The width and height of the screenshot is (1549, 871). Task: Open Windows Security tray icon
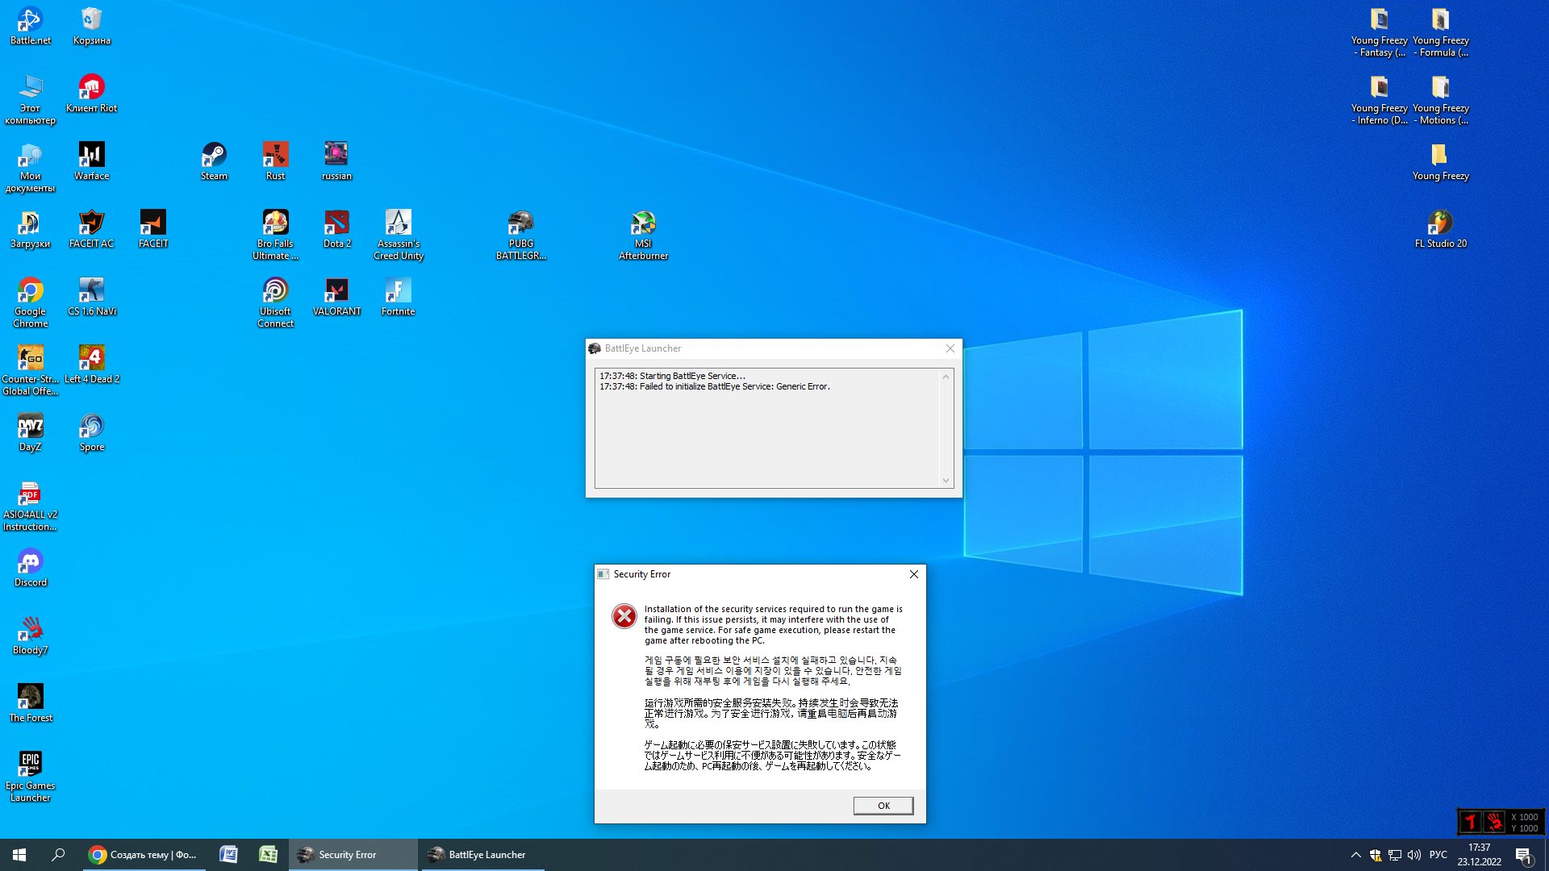coord(1376,855)
